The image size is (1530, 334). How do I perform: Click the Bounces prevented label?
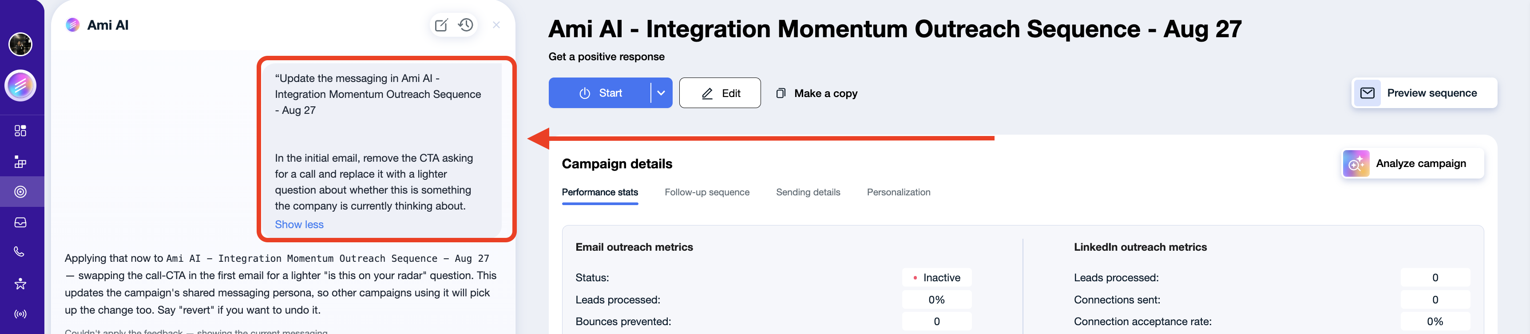(623, 322)
